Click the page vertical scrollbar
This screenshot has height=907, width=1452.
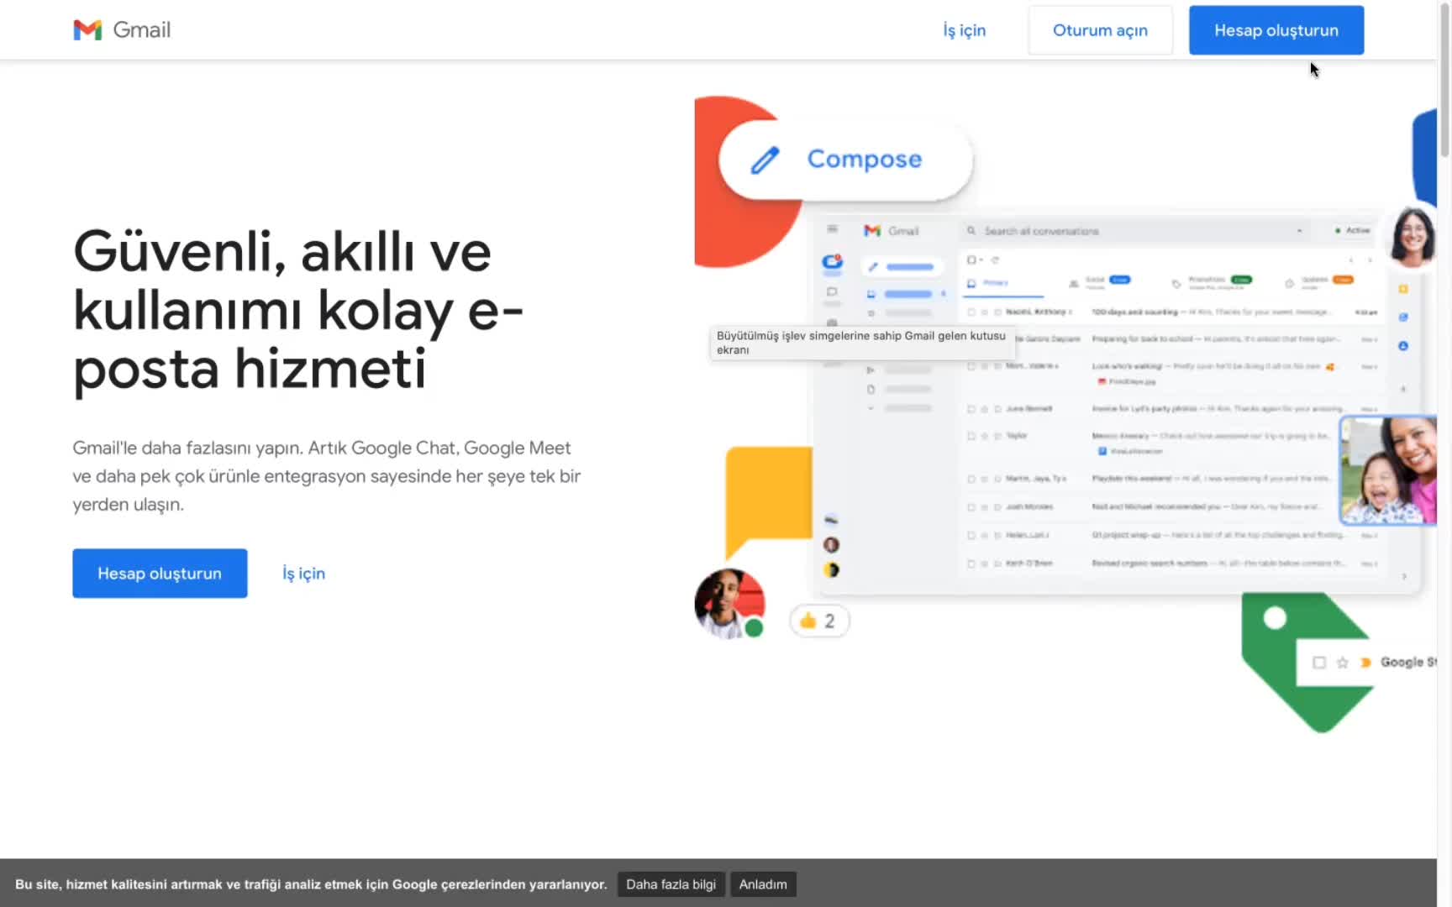pos(1444,80)
